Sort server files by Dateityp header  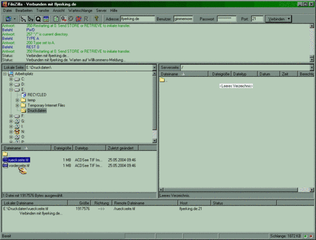[x=244, y=74]
